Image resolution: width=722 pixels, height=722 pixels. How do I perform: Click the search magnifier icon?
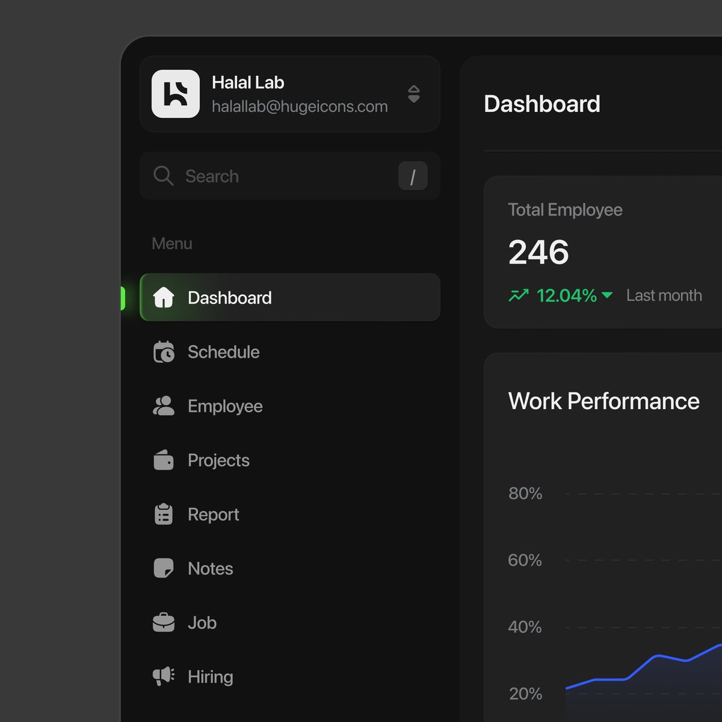coord(163,176)
